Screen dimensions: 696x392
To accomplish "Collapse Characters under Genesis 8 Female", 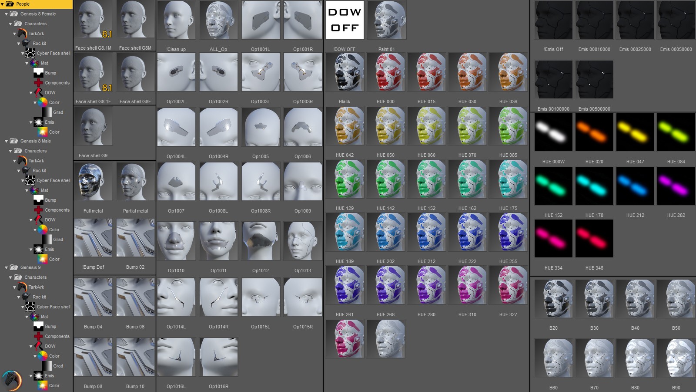I will click(x=10, y=24).
